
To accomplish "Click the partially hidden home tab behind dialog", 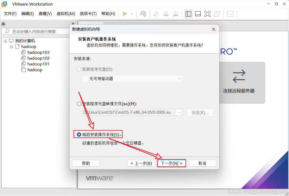I will pyautogui.click(x=91, y=23).
